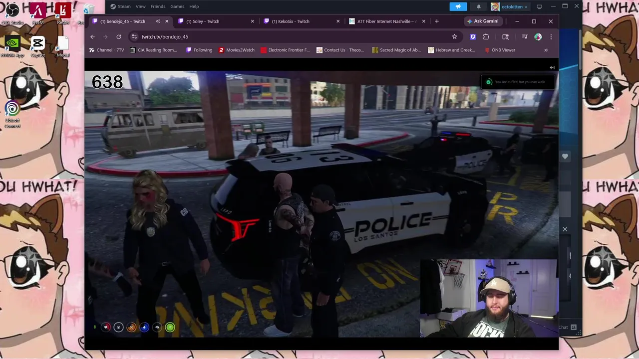Open Chrome three-dot menu

pyautogui.click(x=551, y=37)
